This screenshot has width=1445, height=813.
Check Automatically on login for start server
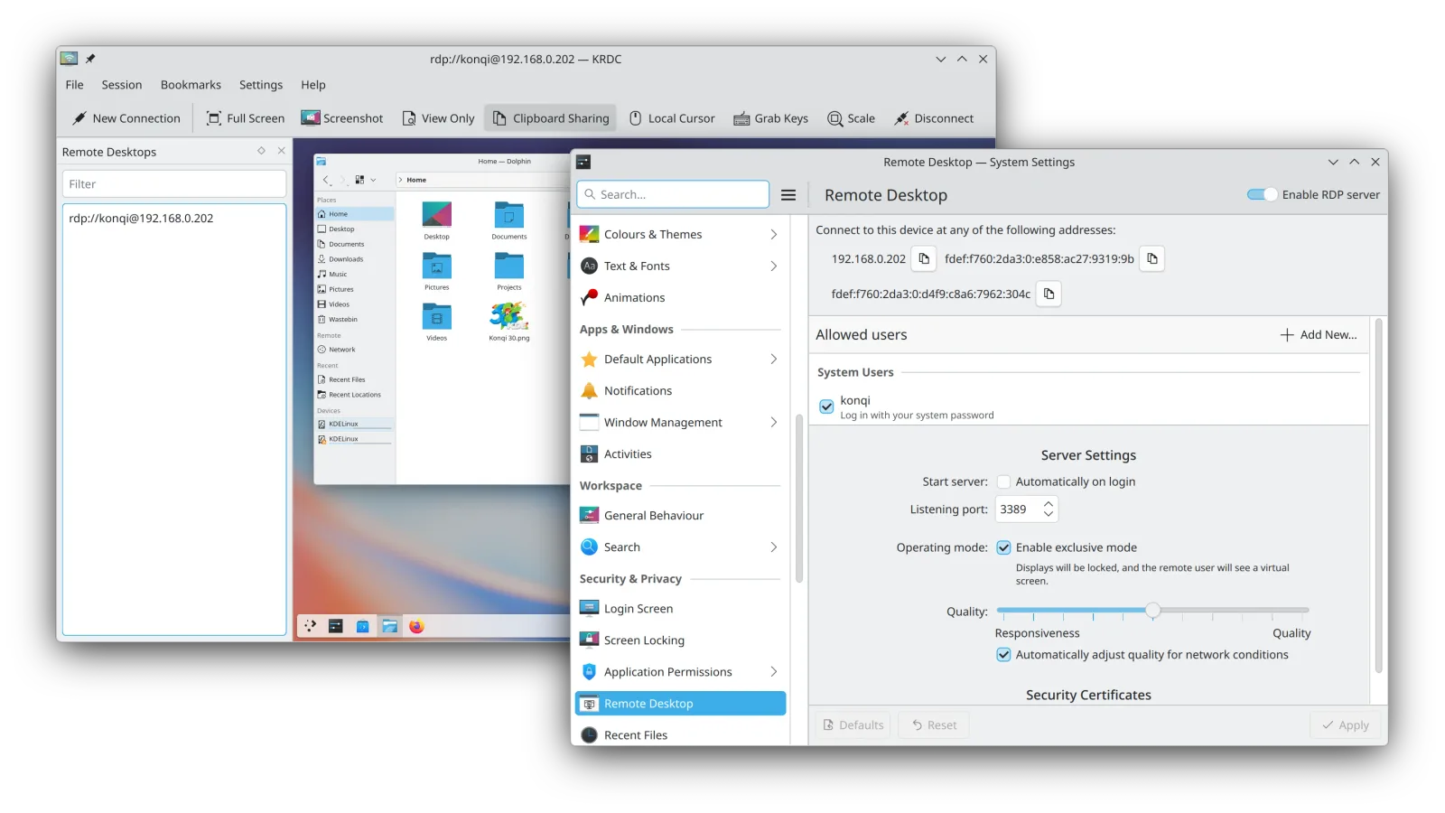1003,481
